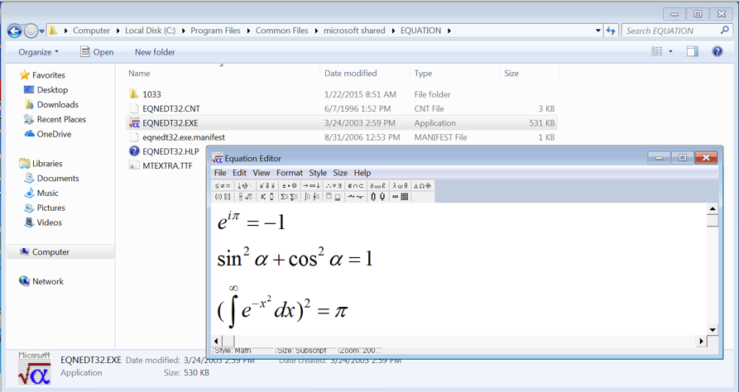The width and height of the screenshot is (739, 392).
Task: Expand the breadcrumb arrow after Common Files
Action: (316, 31)
